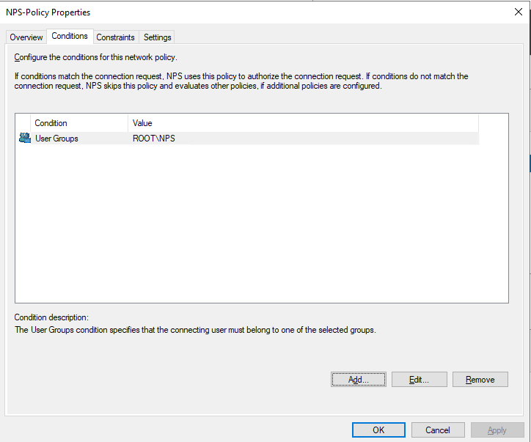
Task: Open the Constraints tab
Action: pos(115,37)
